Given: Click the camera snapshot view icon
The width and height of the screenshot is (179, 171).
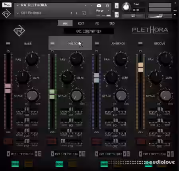Looking at the screenshot, I should (99, 6).
